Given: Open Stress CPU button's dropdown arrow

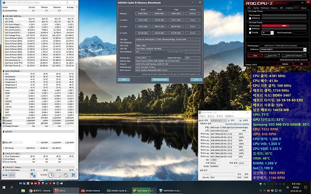Looking at the screenshot, I should coord(279,55).
